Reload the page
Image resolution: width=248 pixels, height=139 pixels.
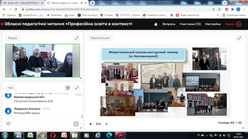click(15, 9)
